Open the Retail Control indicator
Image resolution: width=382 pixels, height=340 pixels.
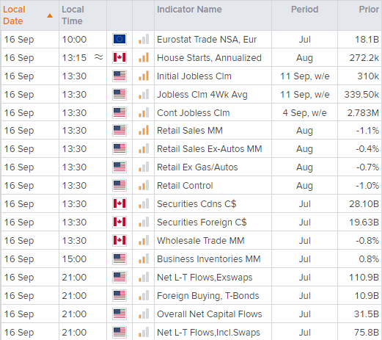(185, 186)
